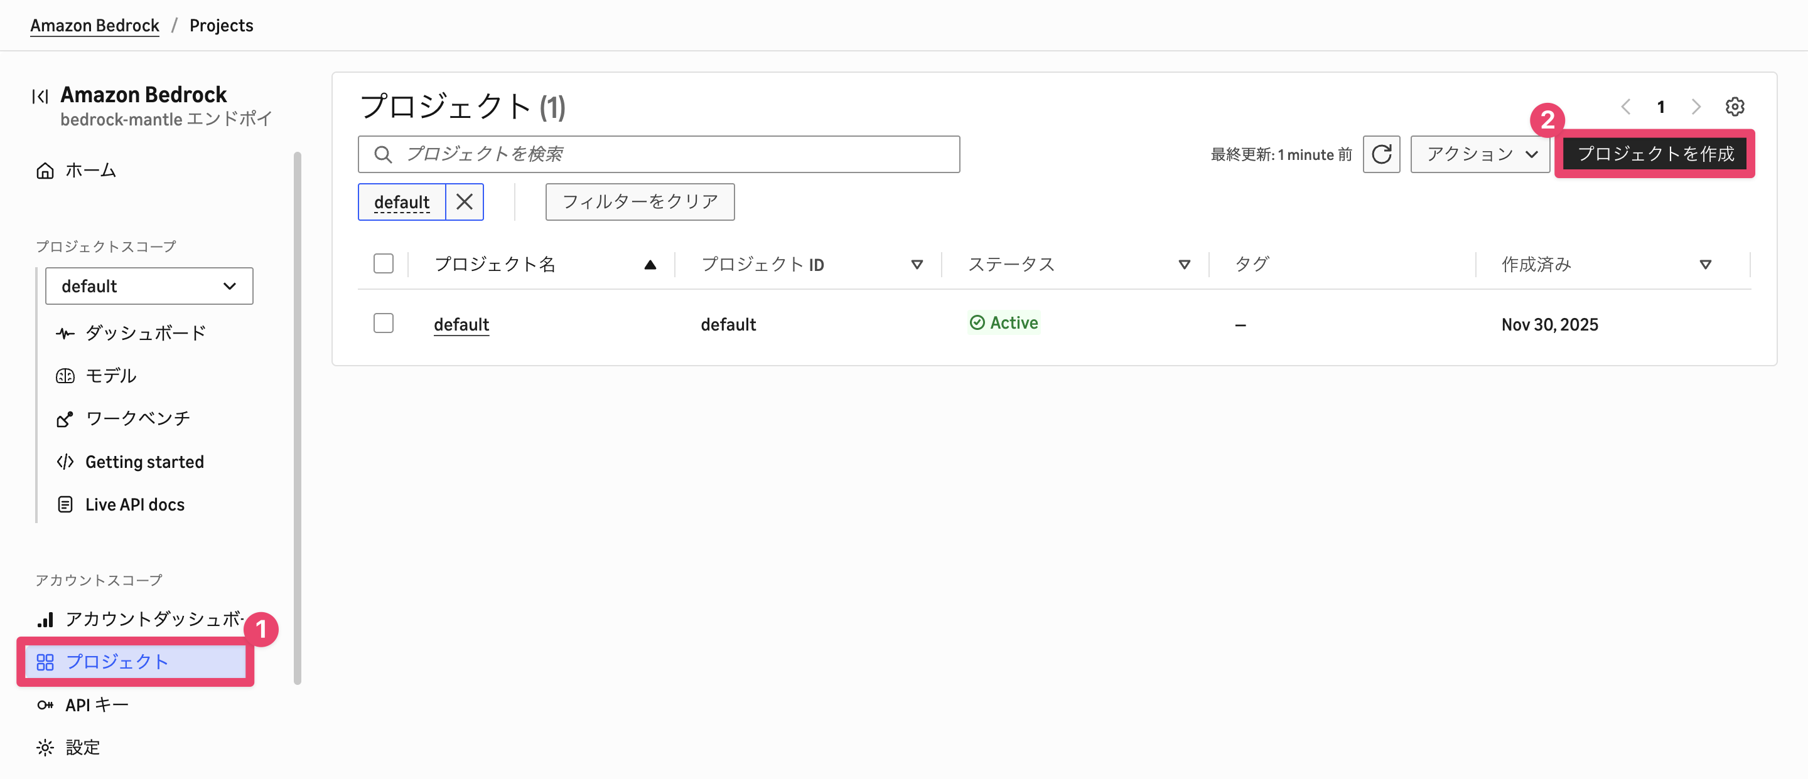Viewport: 1808px width, 779px height.
Task: Click the API key icon
Action: point(45,705)
